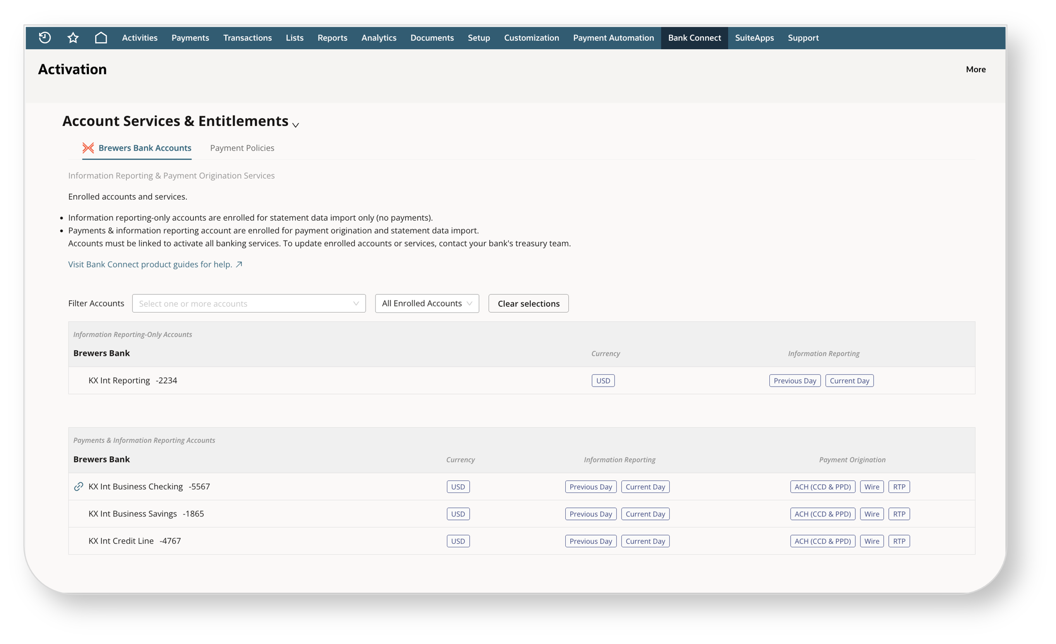Open the Analytics menu
The image size is (1056, 644).
pos(379,38)
